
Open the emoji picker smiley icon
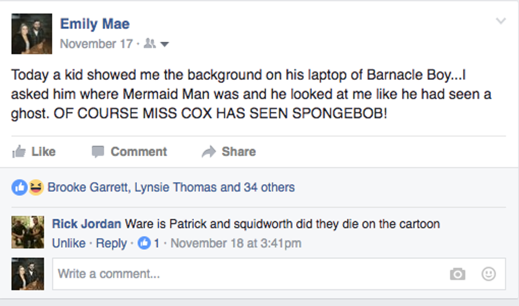488,274
